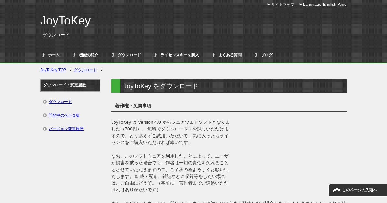Open the ブログ menu item
This screenshot has width=387, height=203.
click(x=267, y=55)
